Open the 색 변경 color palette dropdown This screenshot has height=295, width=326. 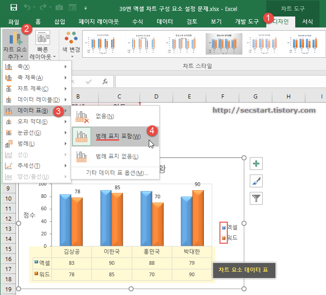coord(71,44)
